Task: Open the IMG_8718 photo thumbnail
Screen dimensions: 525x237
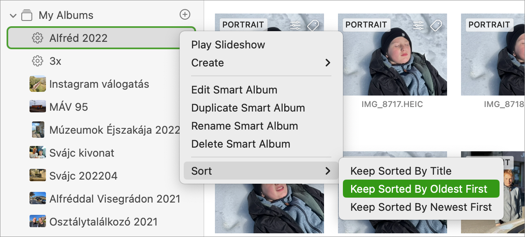Action: pos(493,55)
